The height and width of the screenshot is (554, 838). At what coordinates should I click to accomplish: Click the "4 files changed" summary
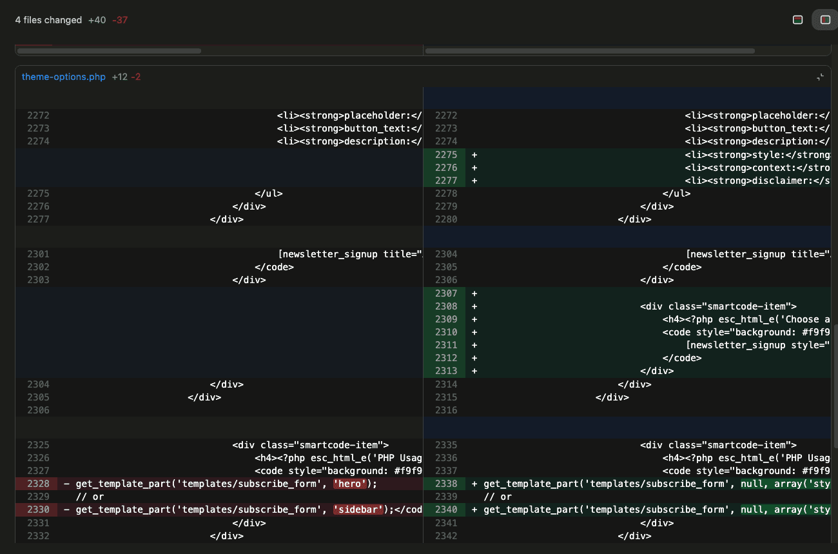[48, 20]
